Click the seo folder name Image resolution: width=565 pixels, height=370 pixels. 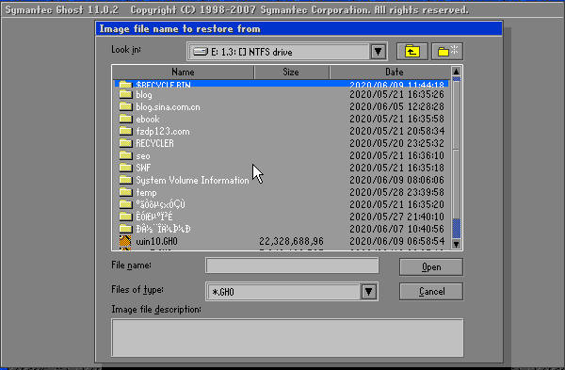(x=143, y=156)
